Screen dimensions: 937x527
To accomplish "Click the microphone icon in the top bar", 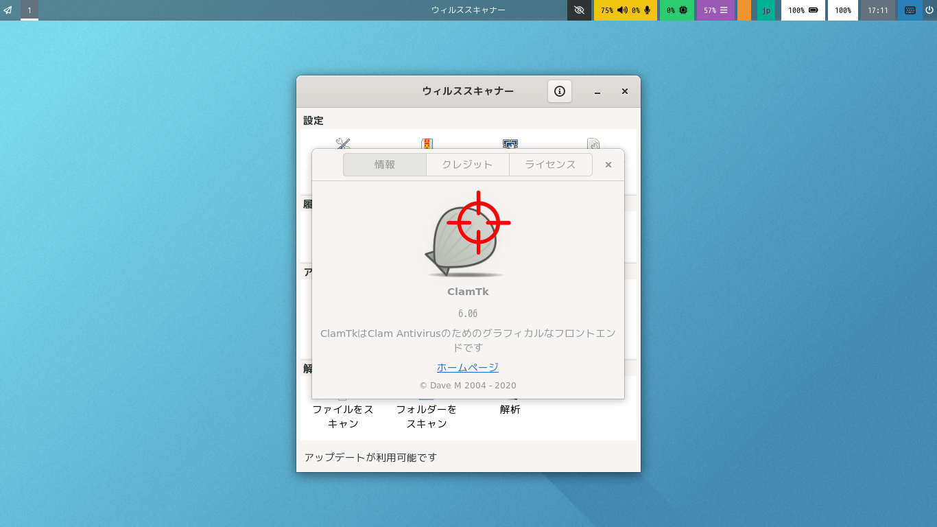I will click(646, 10).
